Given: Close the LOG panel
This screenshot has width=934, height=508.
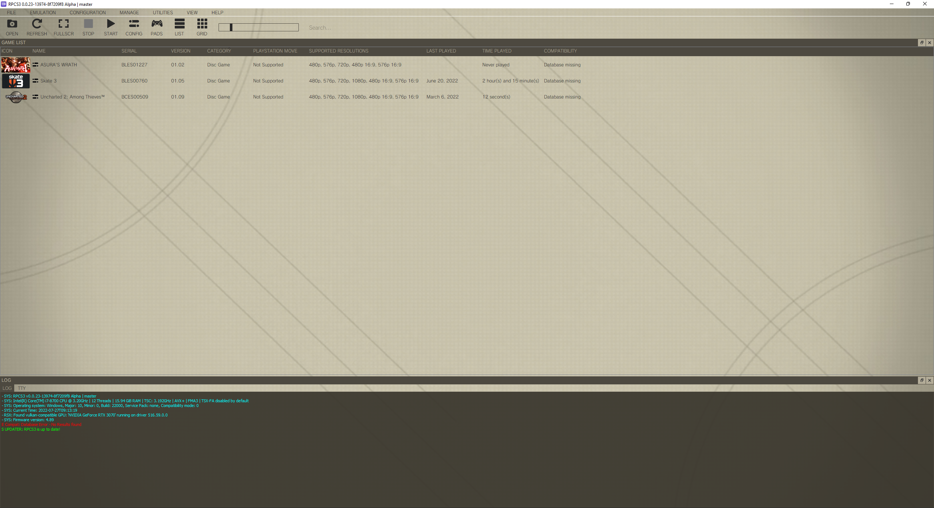Looking at the screenshot, I should coord(929,380).
